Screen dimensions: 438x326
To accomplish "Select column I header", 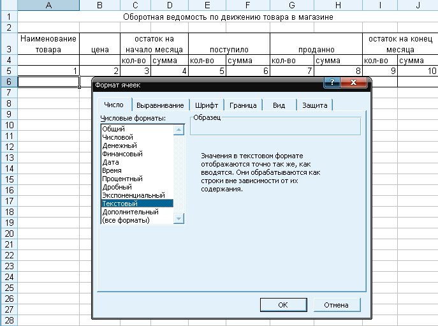I will pyautogui.click(x=380, y=5).
